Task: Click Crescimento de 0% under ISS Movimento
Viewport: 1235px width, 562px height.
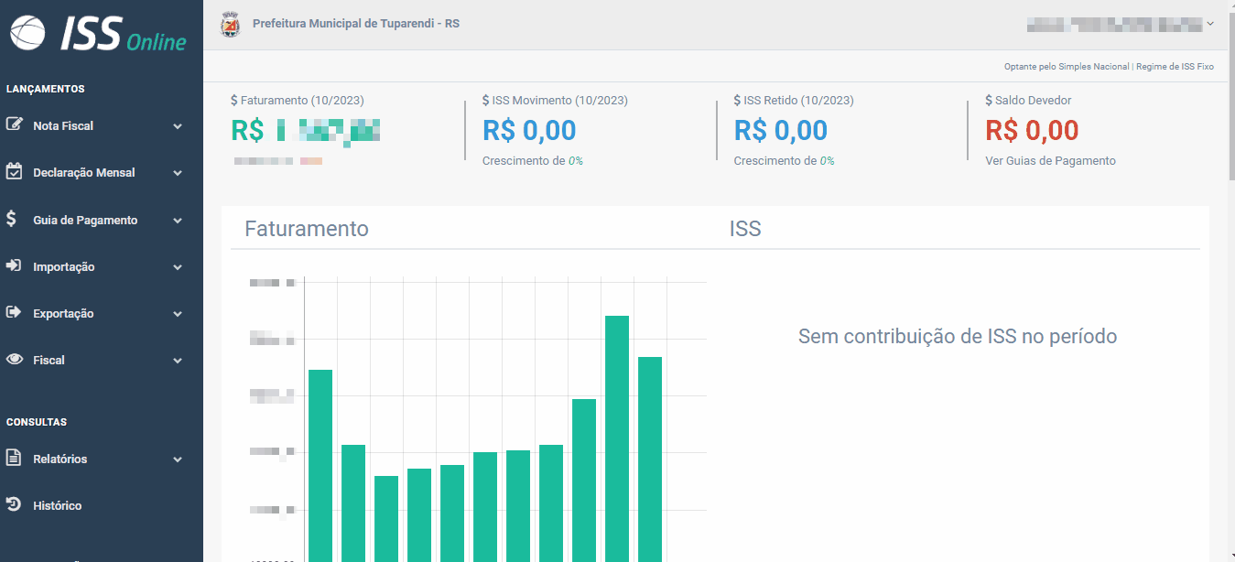Action: [533, 160]
